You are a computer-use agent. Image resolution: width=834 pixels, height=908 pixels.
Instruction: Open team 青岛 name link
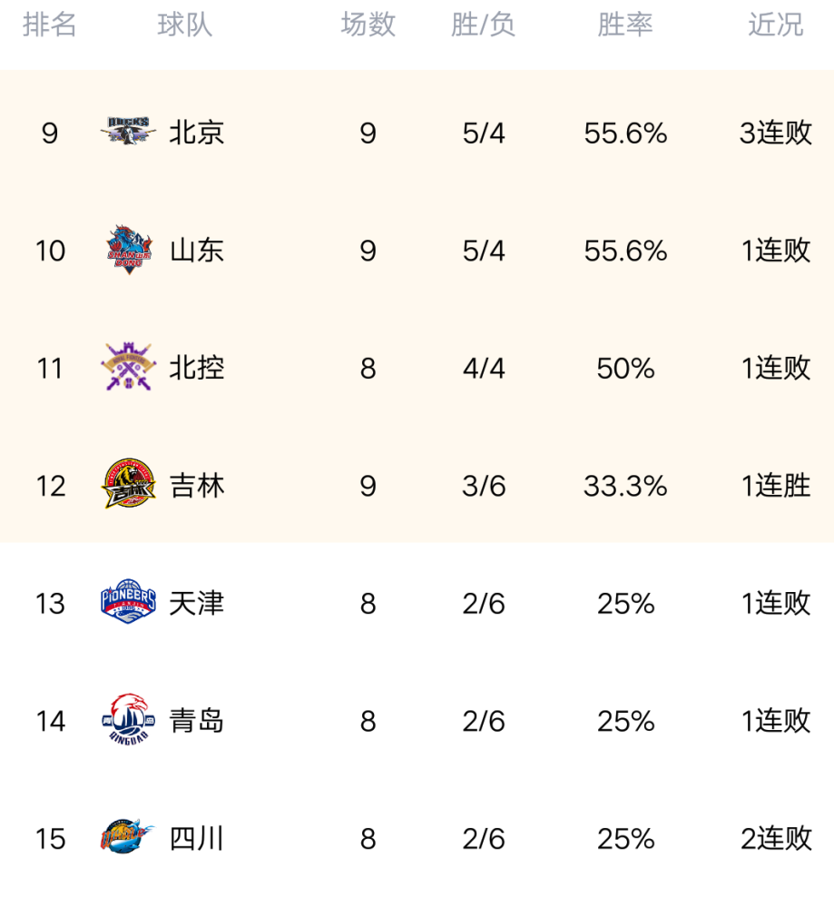(197, 720)
